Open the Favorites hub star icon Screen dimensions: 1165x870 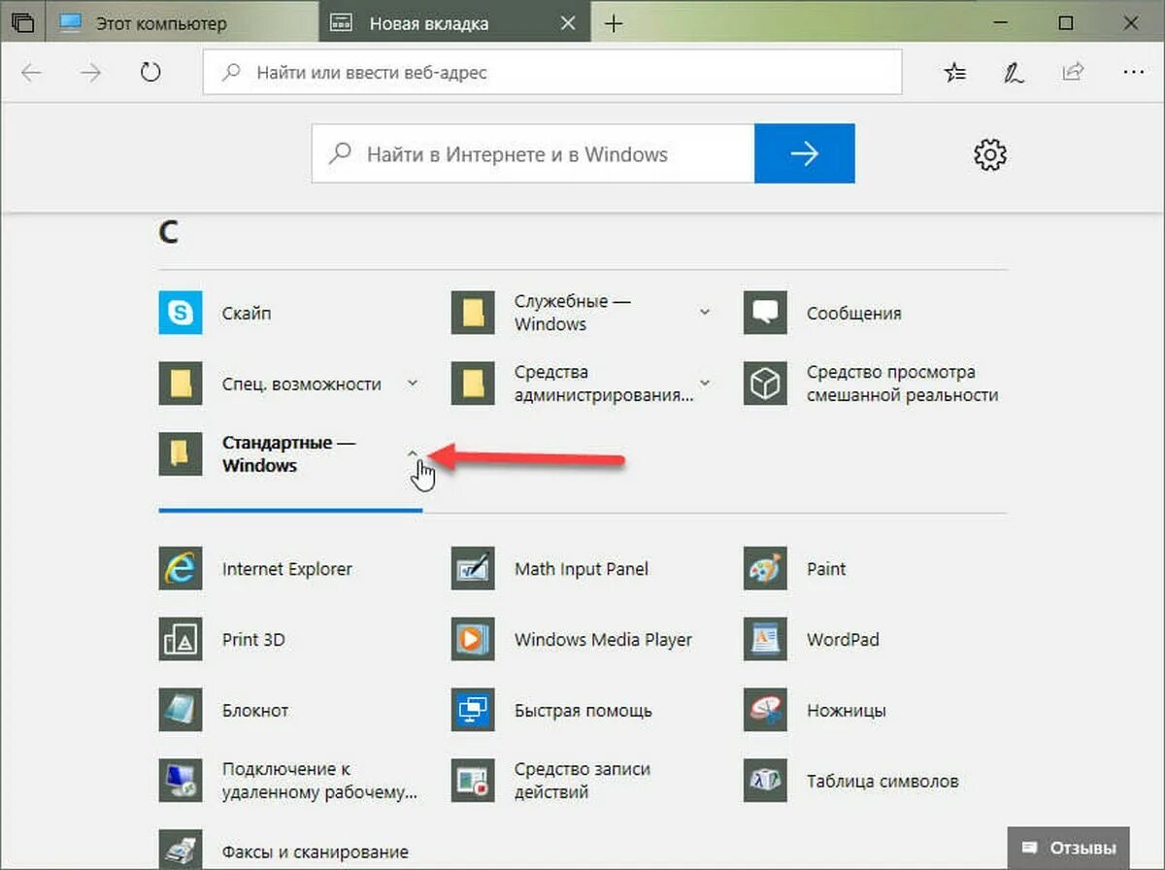956,72
